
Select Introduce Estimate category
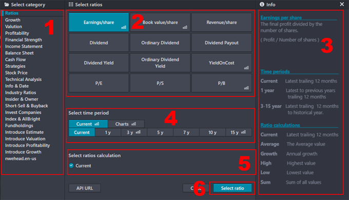[x=24, y=132]
